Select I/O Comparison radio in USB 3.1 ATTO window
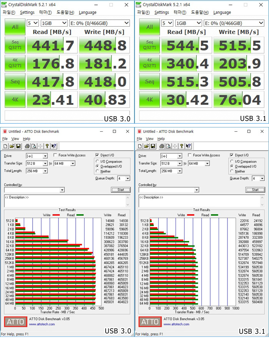The height and width of the screenshot is (338, 269). point(232,161)
